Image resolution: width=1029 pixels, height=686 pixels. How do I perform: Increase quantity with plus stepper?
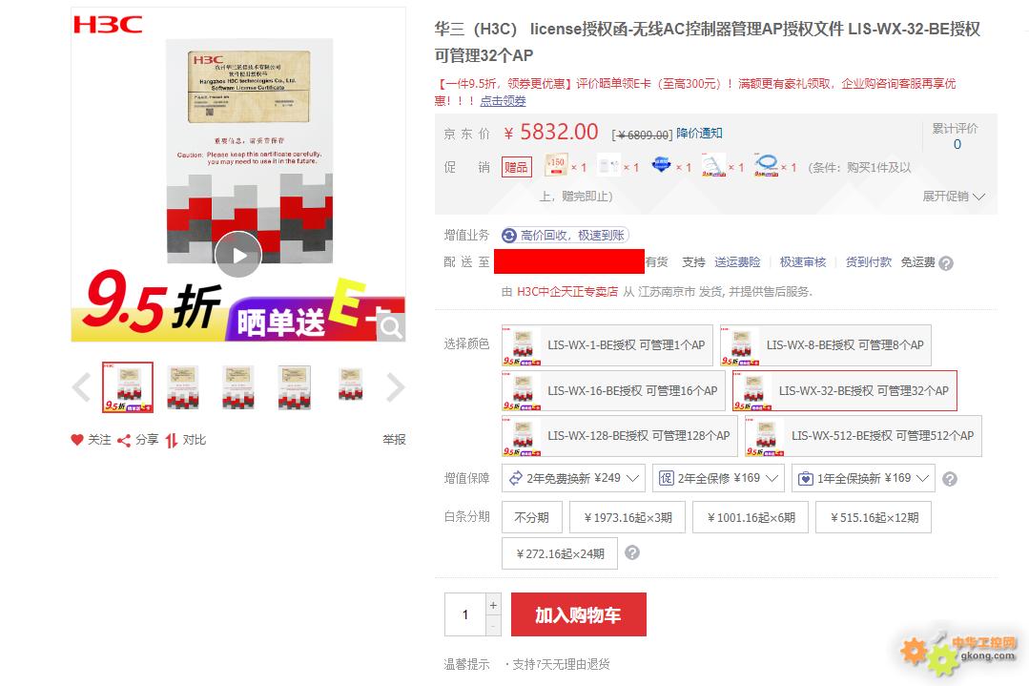click(x=493, y=605)
